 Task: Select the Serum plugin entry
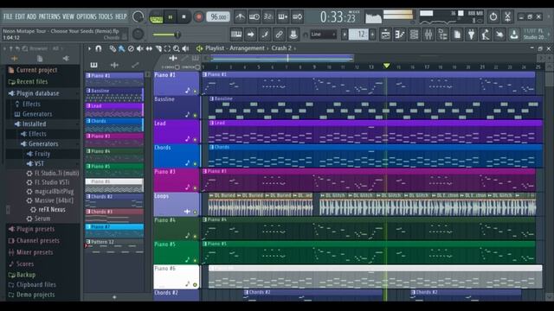click(x=42, y=219)
